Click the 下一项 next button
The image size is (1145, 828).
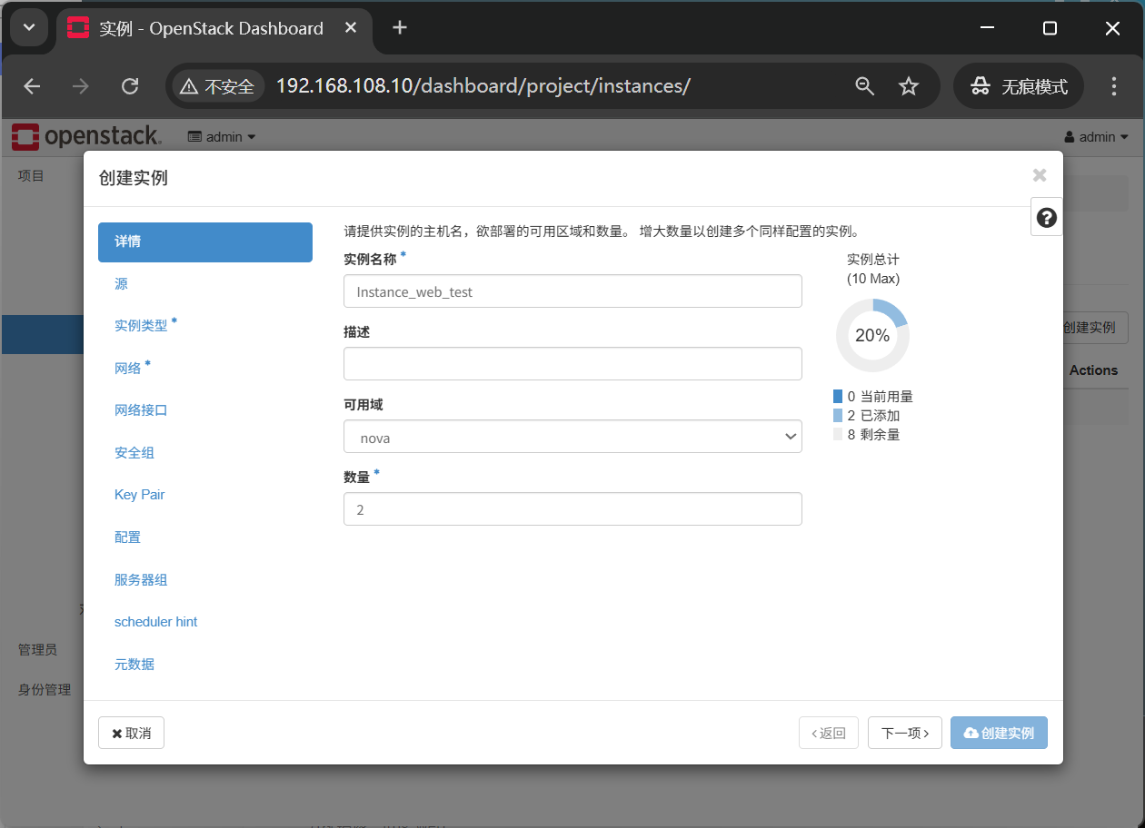click(905, 734)
